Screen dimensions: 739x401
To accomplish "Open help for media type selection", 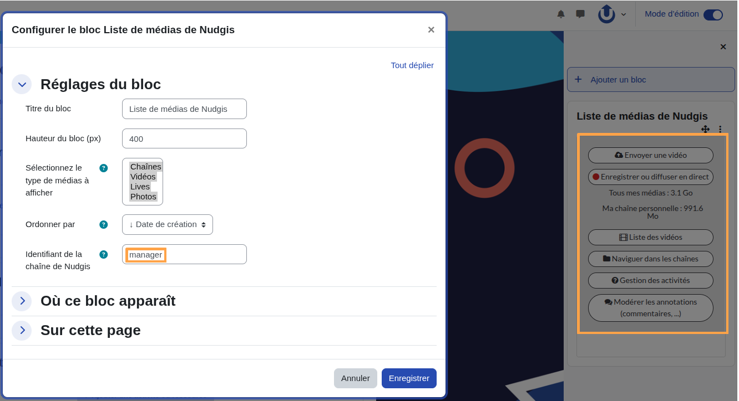I will [x=103, y=168].
